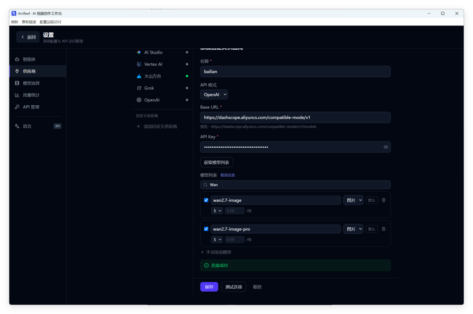Open the 模型选择 settings section
This screenshot has width=473, height=314.
[x=38, y=83]
